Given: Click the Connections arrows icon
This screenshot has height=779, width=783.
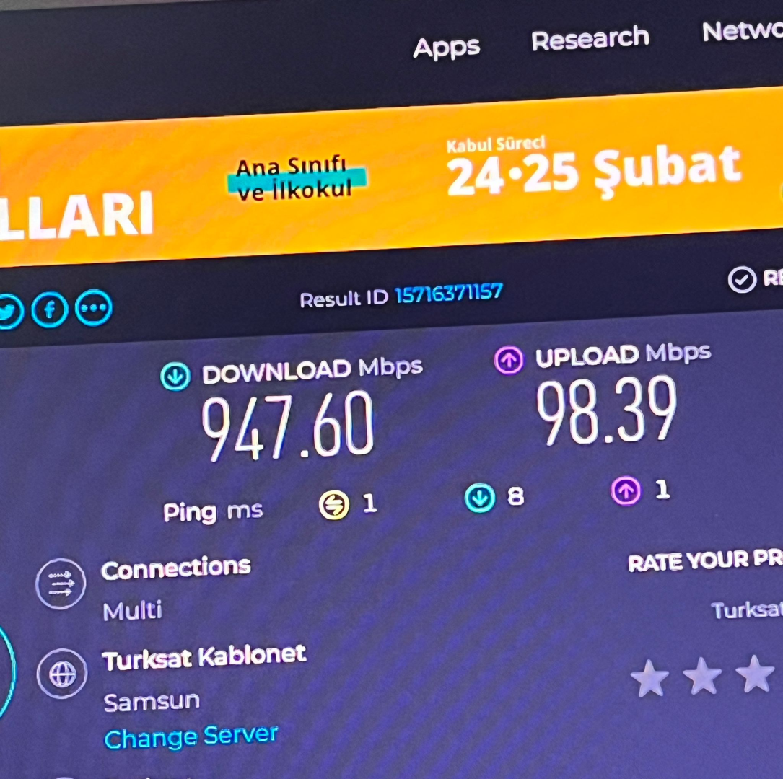Looking at the screenshot, I should pyautogui.click(x=61, y=584).
